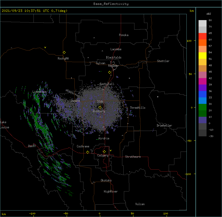222x217 pixels.
Task: Click the 0 tick label on the bottom axis
Action: point(99,213)
